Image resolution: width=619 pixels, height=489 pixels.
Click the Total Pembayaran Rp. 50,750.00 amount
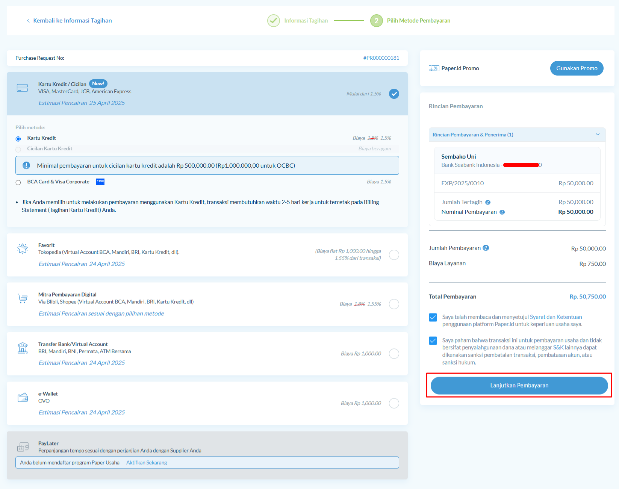587,297
